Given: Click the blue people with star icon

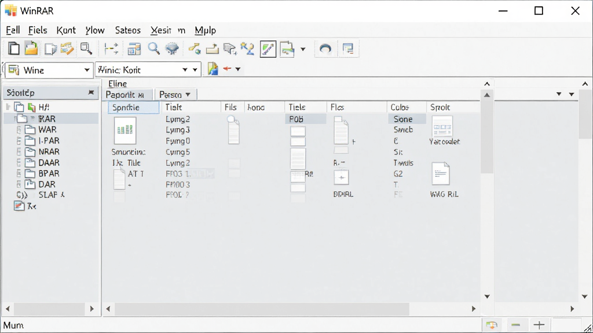Looking at the screenshot, I should coord(248,49).
